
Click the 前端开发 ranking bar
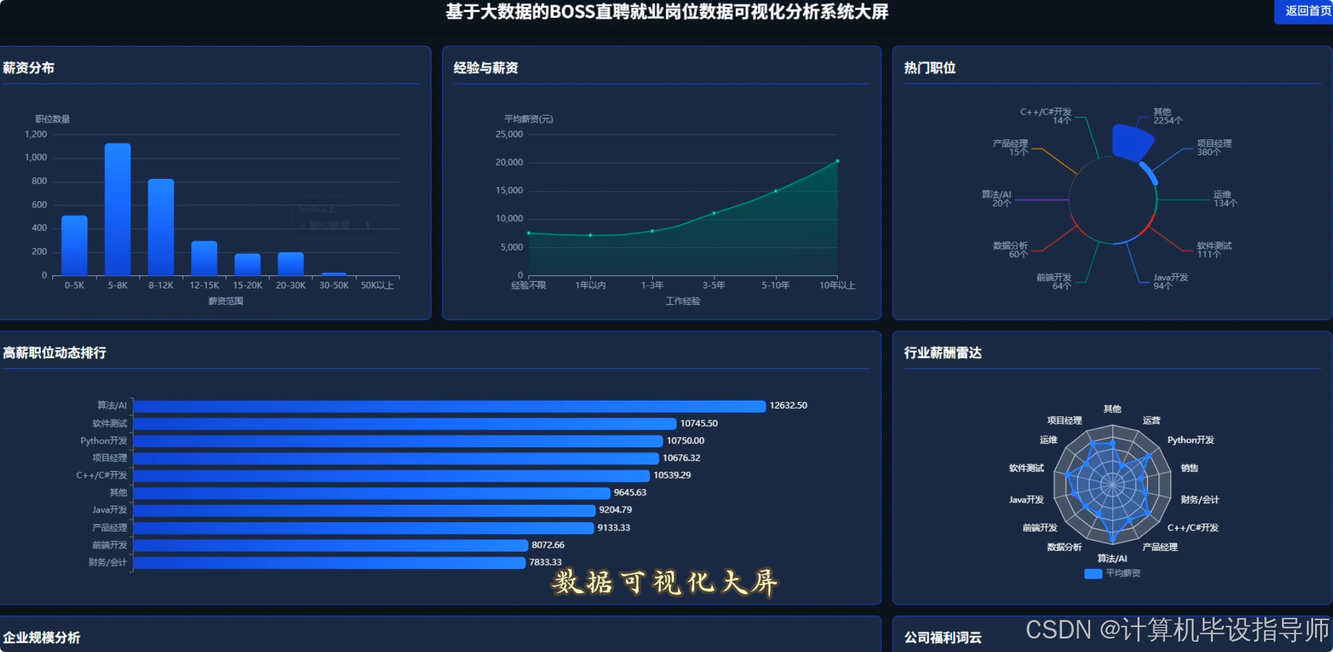pos(330,545)
